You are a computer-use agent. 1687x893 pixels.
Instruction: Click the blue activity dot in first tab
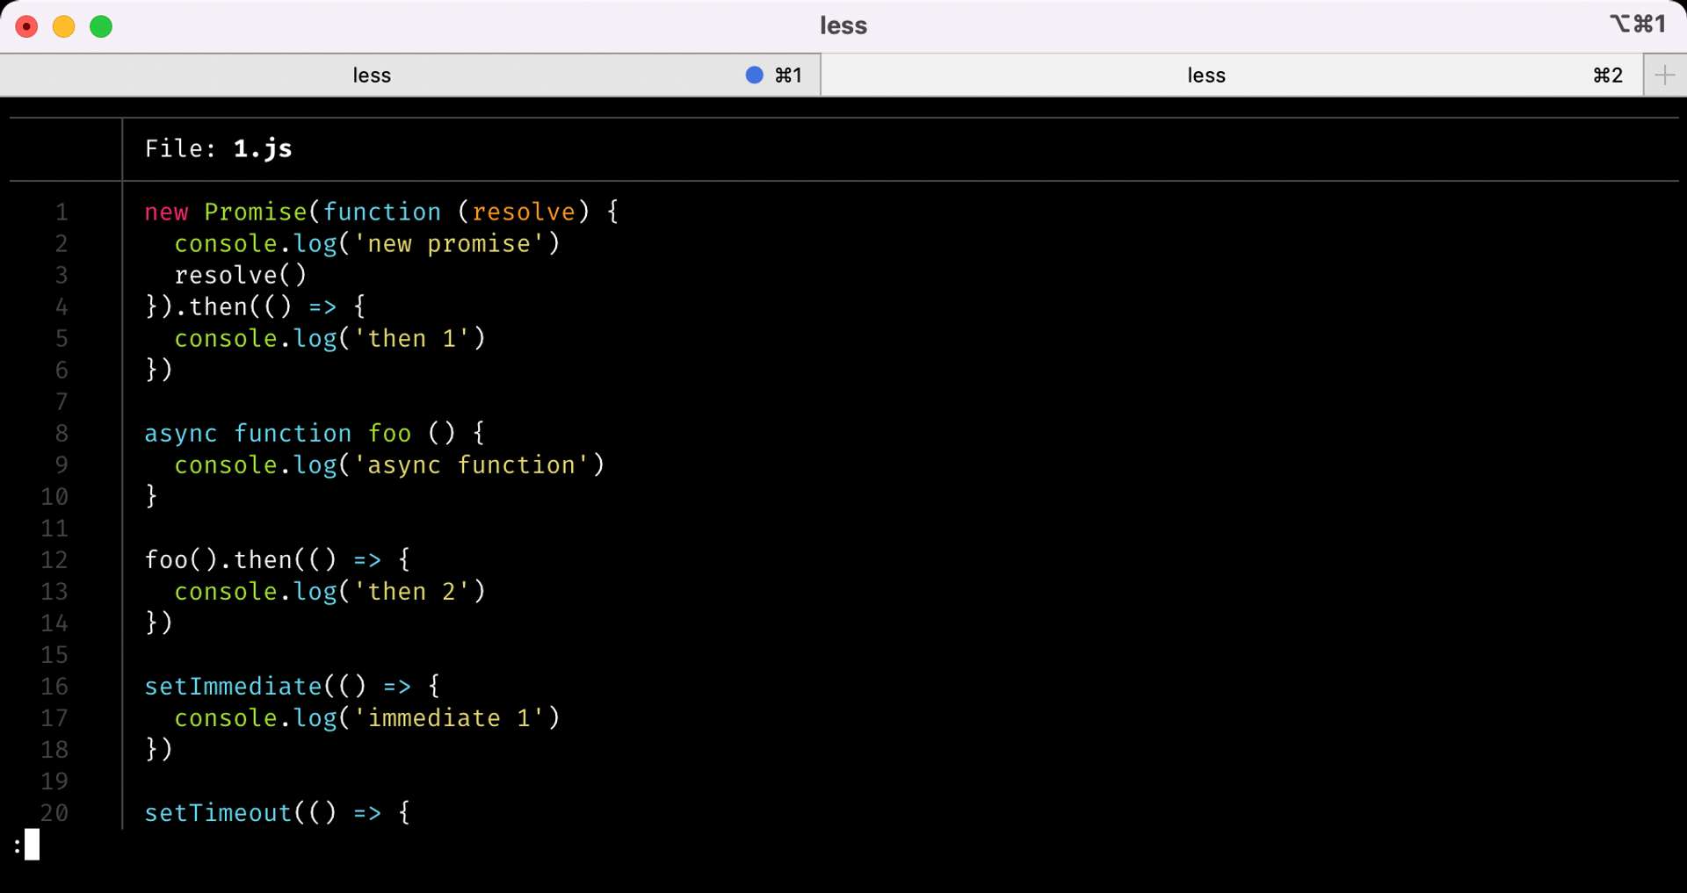(x=754, y=76)
